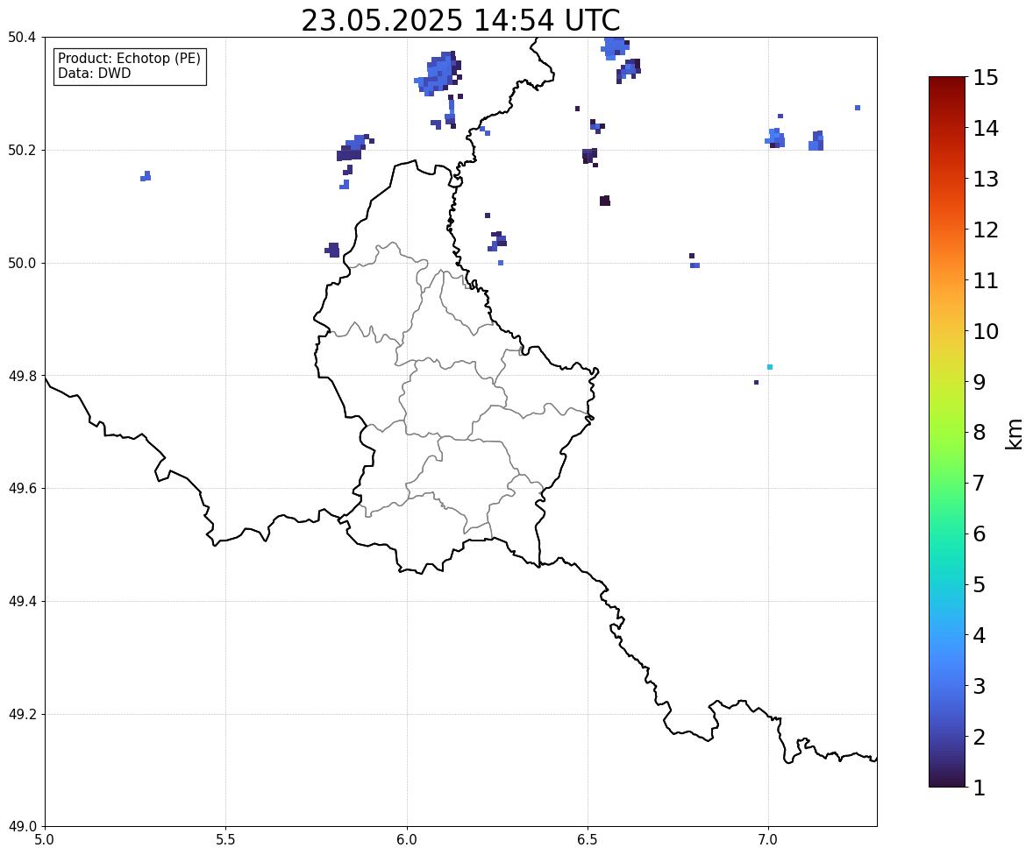This screenshot has width=1033, height=855.
Task: Click the longitude tick label '6.0'
Action: point(407,840)
